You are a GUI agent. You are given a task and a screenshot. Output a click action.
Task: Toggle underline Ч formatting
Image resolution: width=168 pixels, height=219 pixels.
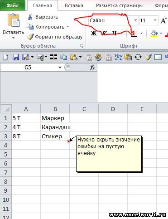point(115,33)
